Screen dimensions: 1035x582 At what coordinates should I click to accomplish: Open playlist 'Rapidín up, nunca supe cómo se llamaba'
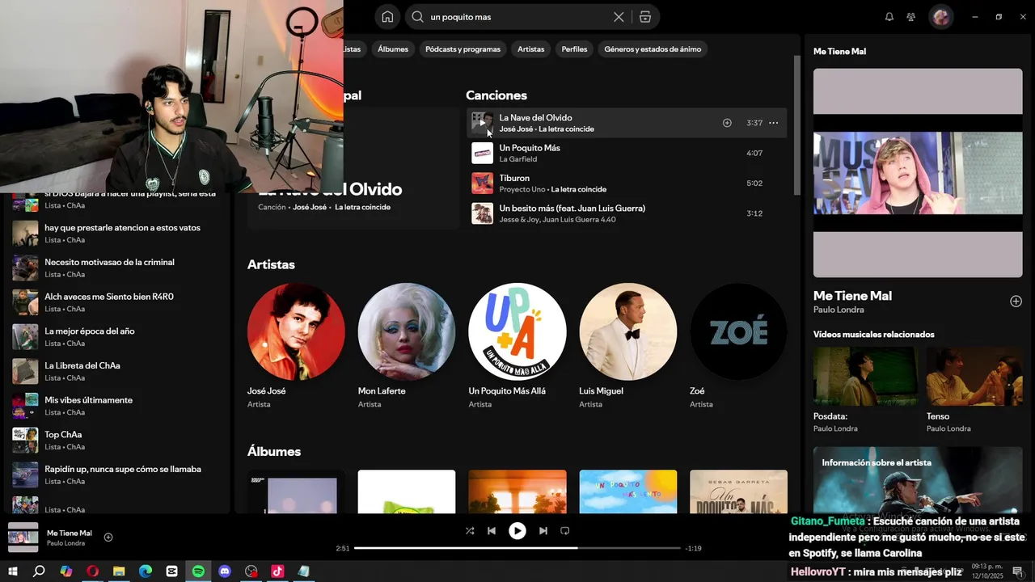point(117,474)
